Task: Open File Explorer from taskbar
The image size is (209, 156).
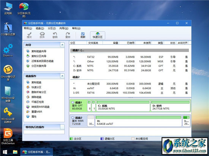Action: (x=15, y=152)
